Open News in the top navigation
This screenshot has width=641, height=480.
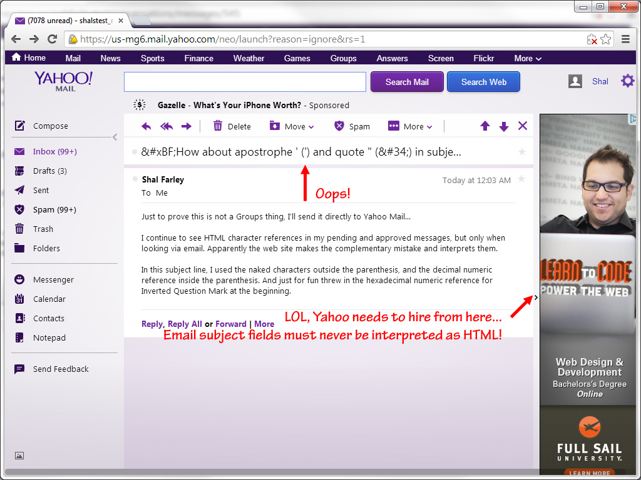[110, 58]
